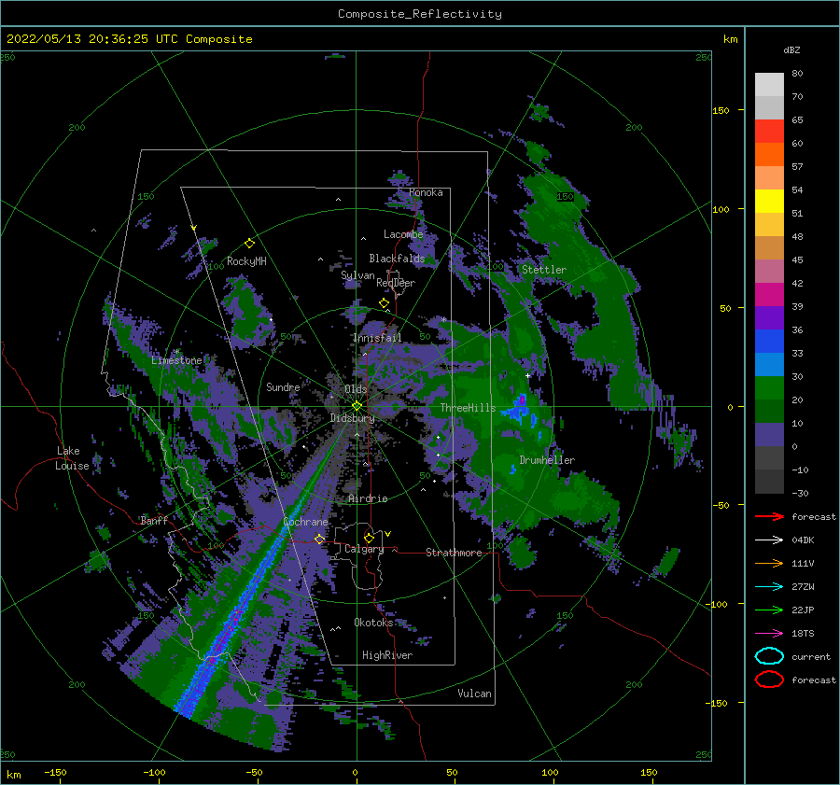Click the Didsbury town label
This screenshot has width=840, height=785.
click(x=353, y=418)
